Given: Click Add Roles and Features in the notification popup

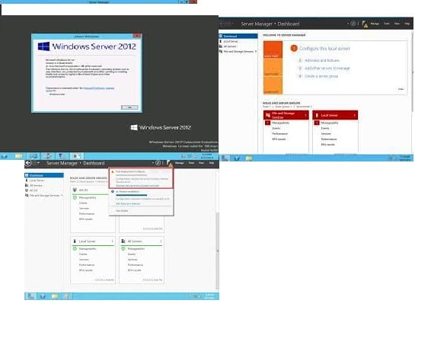Looking at the screenshot, I should (x=128, y=204).
